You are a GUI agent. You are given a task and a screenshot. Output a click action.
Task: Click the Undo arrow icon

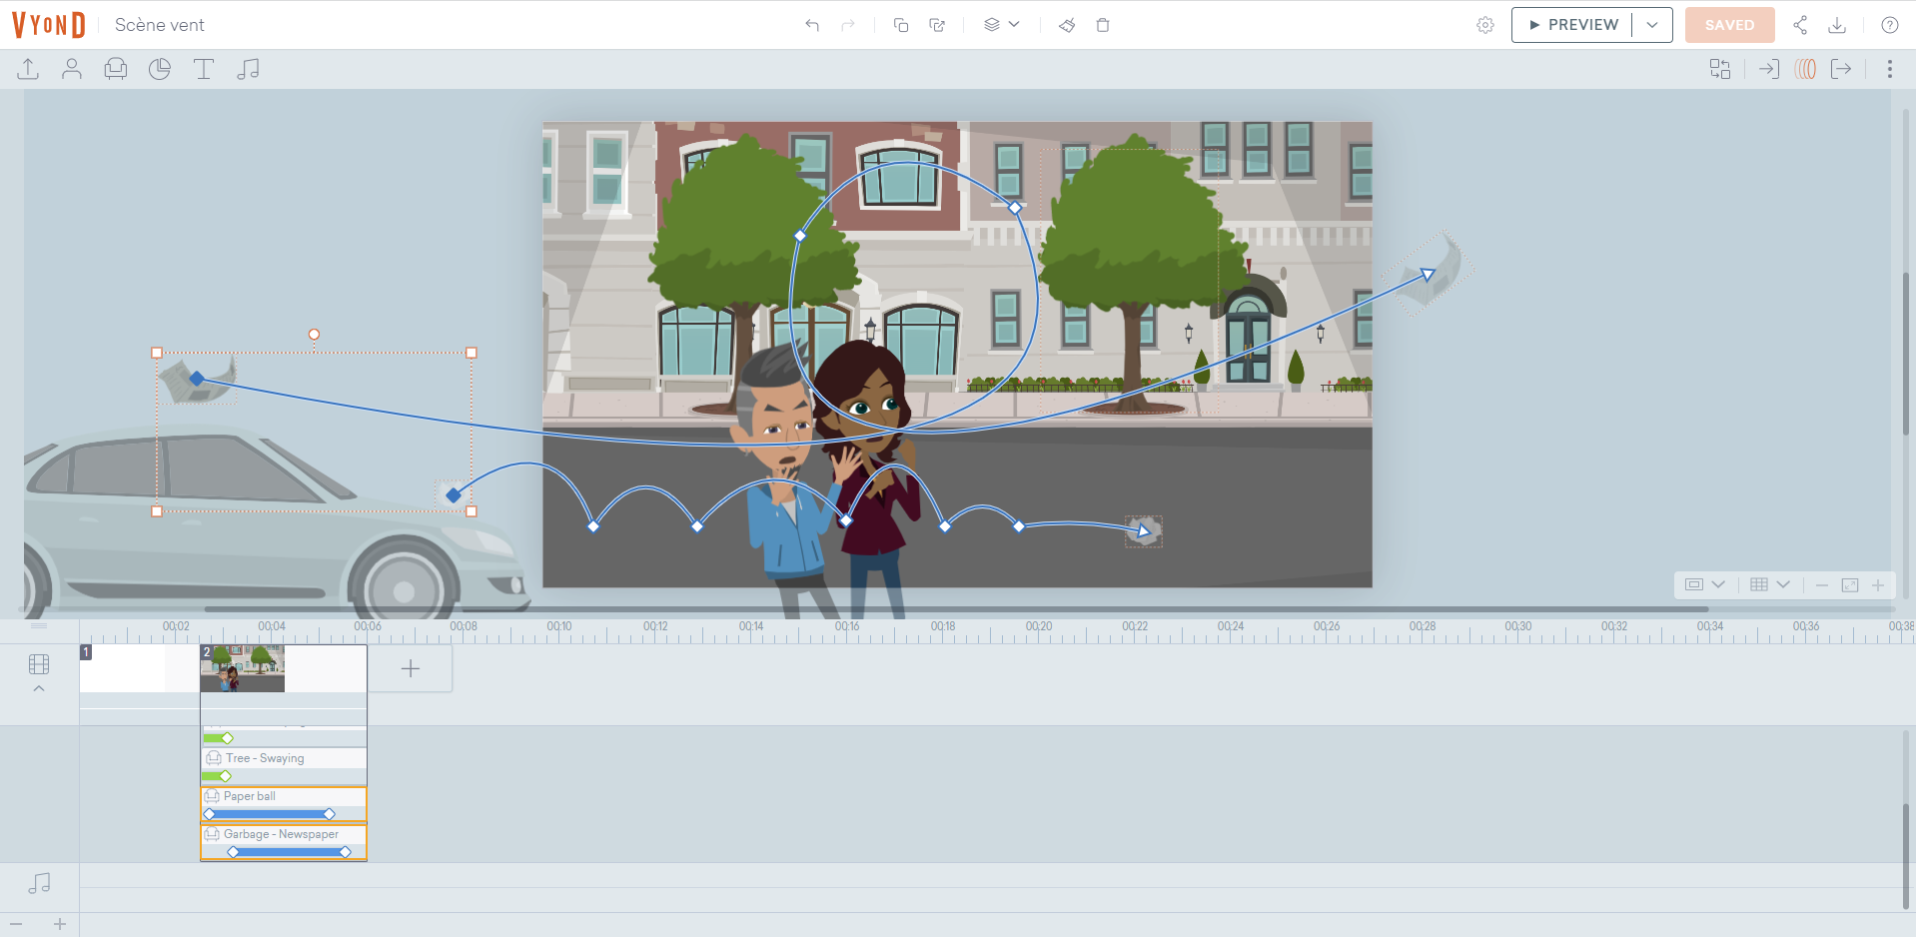pos(812,25)
